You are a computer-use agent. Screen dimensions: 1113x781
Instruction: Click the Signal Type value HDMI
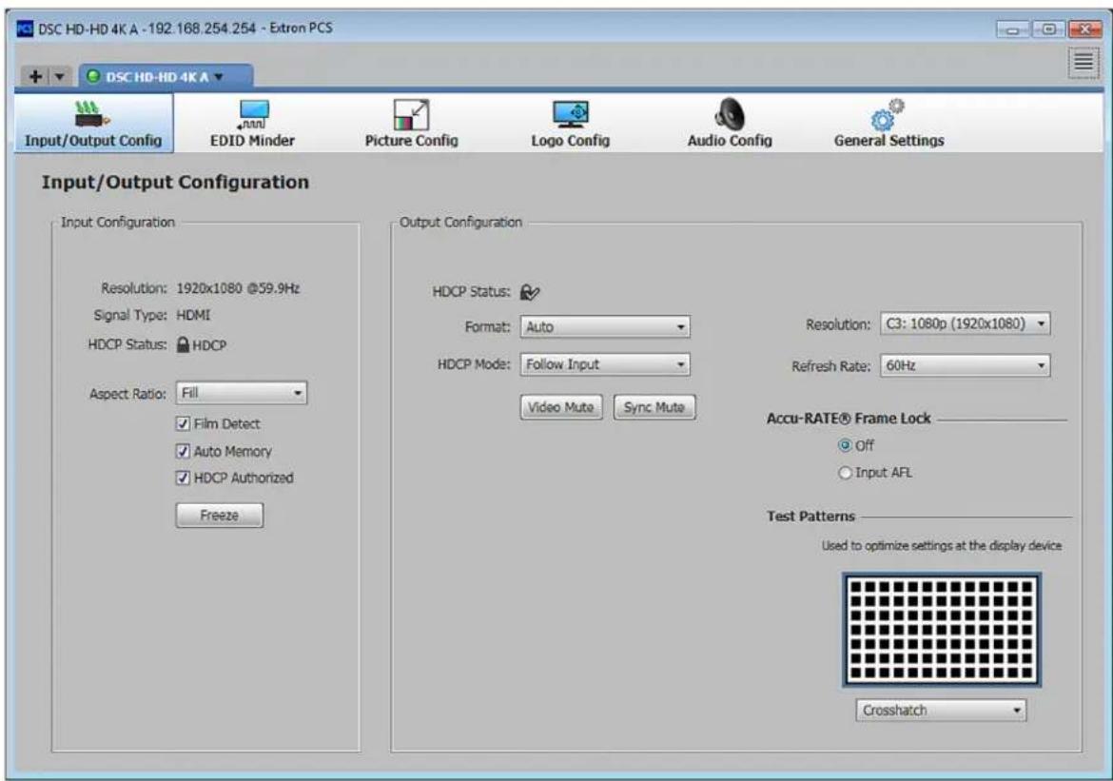pyautogui.click(x=193, y=315)
